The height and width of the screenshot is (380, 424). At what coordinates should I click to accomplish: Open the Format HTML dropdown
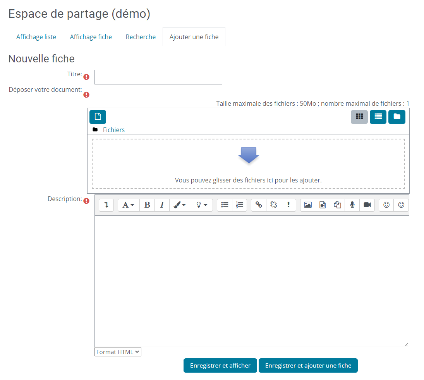pyautogui.click(x=118, y=352)
